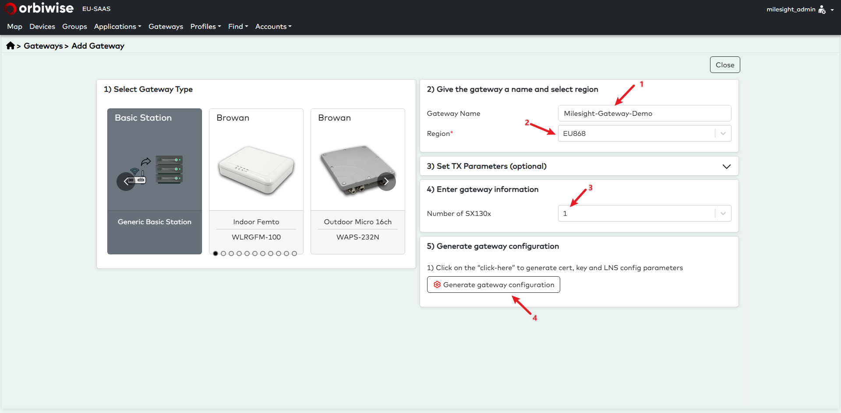Click the orbiwise logo
841x413 pixels.
point(39,8)
